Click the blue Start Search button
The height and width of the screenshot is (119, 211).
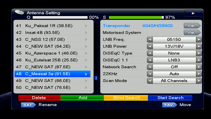pyautogui.click(x=170, y=98)
